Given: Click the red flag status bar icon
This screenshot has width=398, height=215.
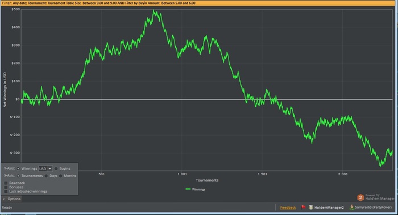Looking at the screenshot, I should [x=303, y=207].
